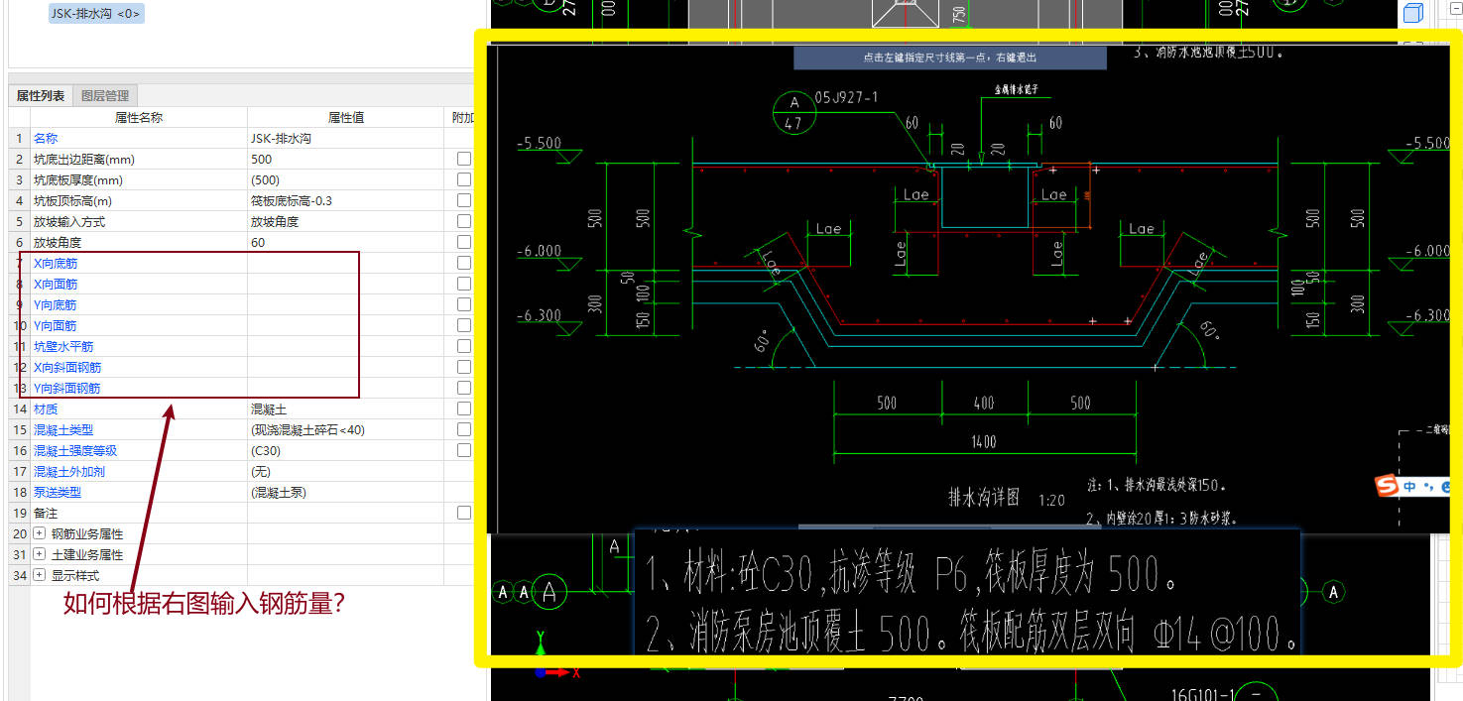Open the 图层管理 tab
Screen dimensions: 1463x701
tap(105, 96)
